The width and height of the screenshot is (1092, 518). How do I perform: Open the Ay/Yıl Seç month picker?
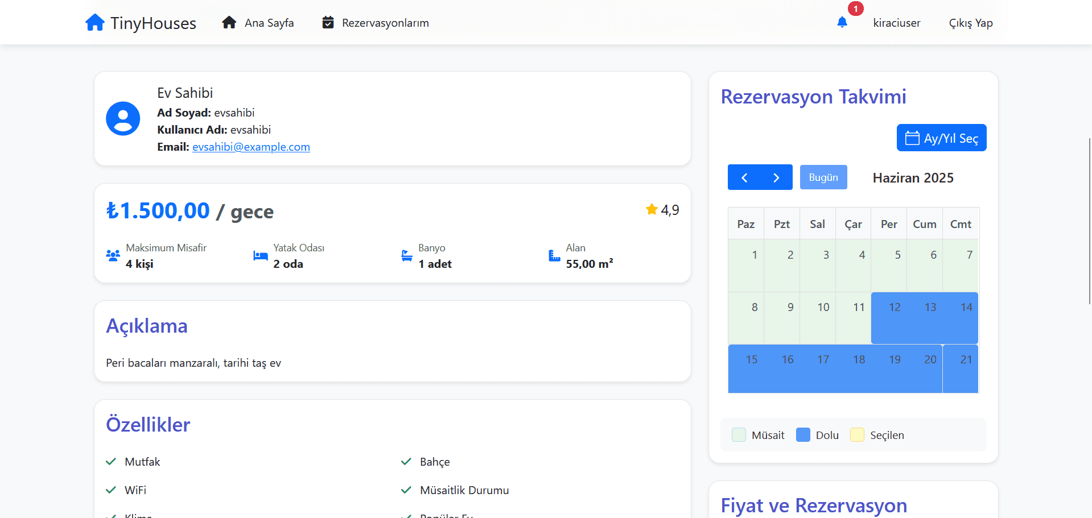coord(942,138)
